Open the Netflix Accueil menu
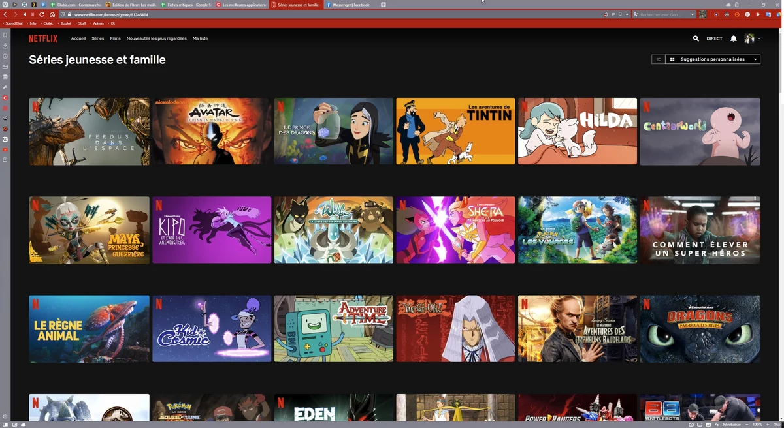Screen dimensions: 784x428 click(x=78, y=38)
